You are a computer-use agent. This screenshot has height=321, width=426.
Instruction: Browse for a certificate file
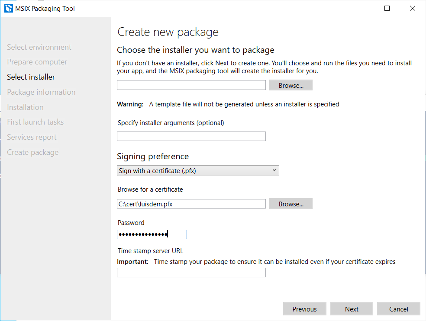pos(291,204)
